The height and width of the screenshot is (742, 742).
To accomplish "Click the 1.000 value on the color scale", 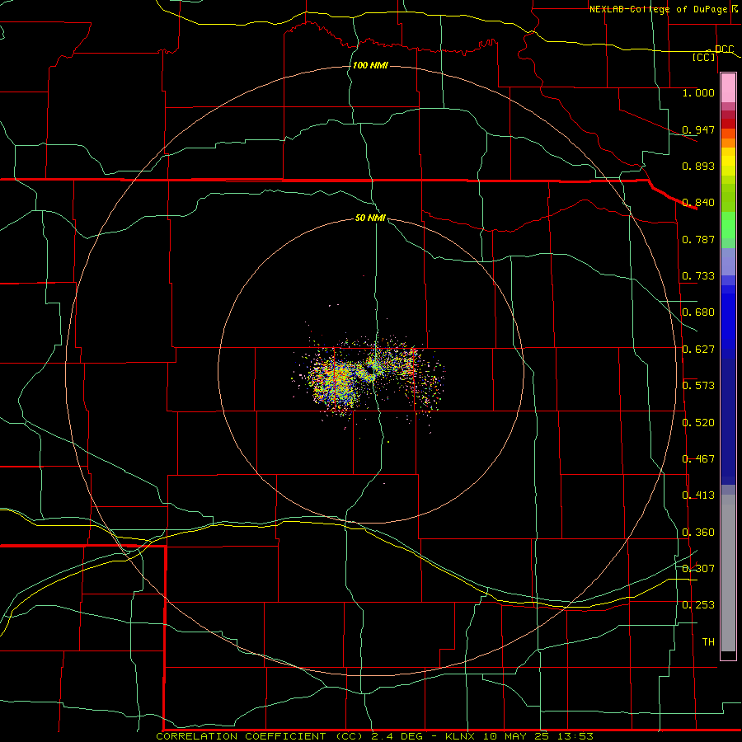I will pos(698,92).
